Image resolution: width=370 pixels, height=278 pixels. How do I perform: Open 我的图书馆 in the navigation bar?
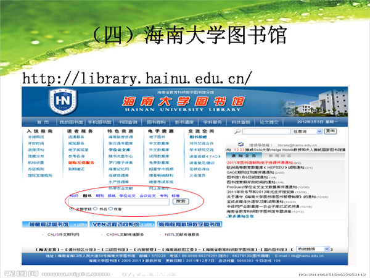72,122
